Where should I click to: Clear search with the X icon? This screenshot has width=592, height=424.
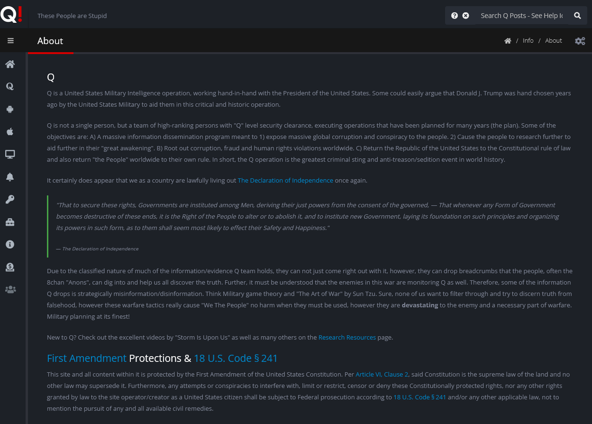(x=466, y=16)
